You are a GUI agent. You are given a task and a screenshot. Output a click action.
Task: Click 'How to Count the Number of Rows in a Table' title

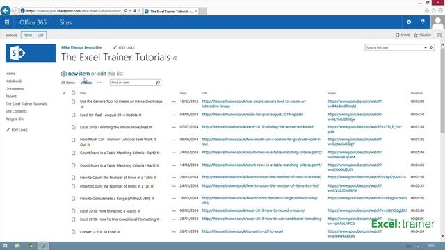point(116,178)
